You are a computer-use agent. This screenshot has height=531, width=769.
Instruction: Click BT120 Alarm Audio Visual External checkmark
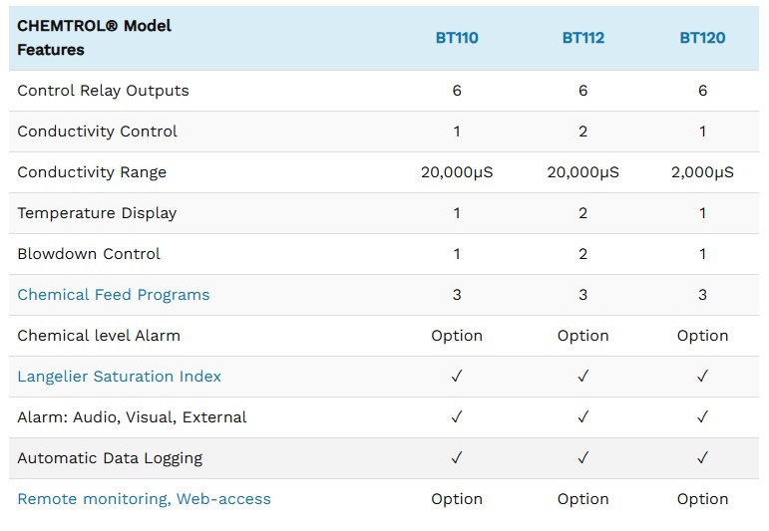coord(702,417)
